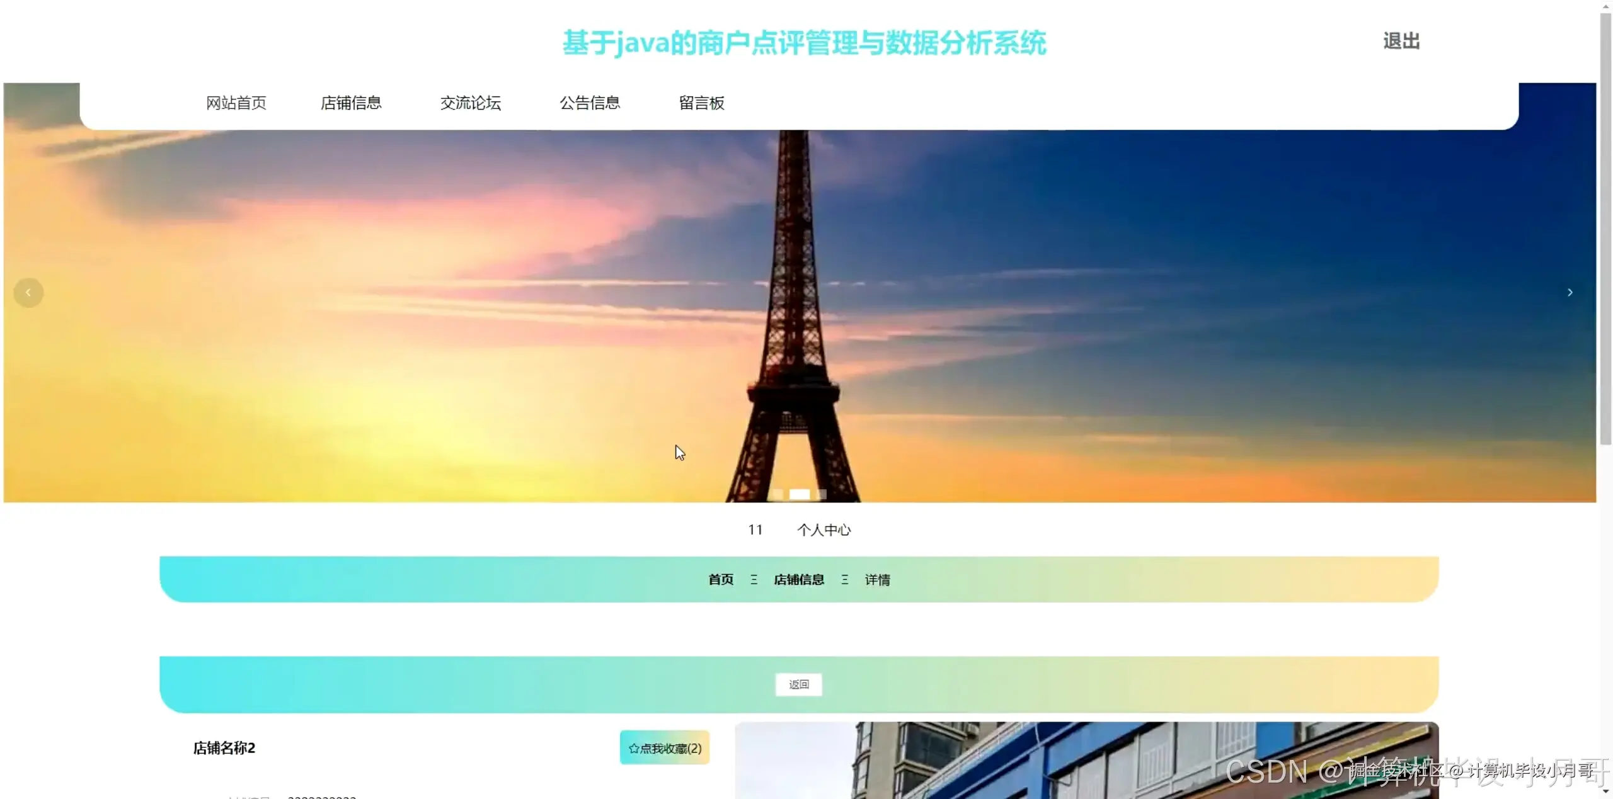The height and width of the screenshot is (799, 1613).
Task: Click 退出 to log out
Action: [1401, 42]
